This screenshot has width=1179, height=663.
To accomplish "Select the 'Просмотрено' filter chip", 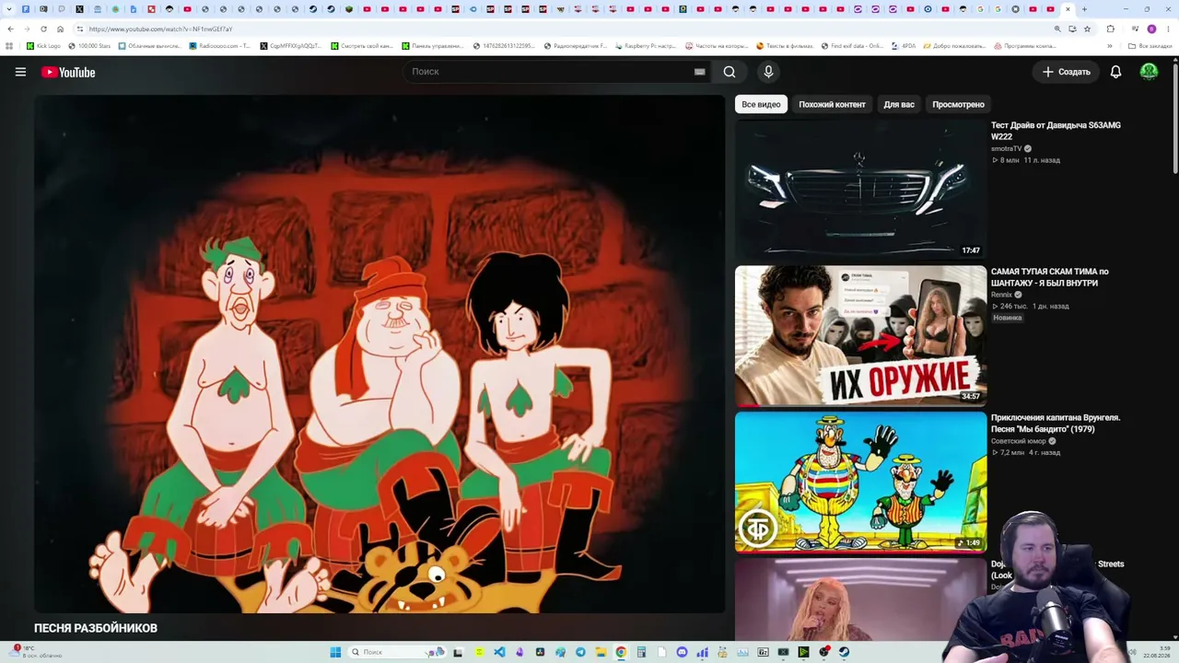I will tap(958, 104).
